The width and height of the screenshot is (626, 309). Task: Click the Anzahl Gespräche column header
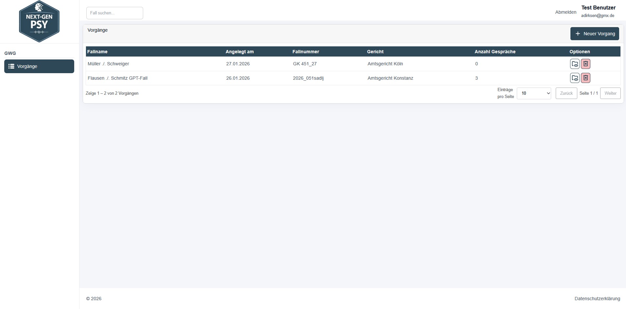495,52
